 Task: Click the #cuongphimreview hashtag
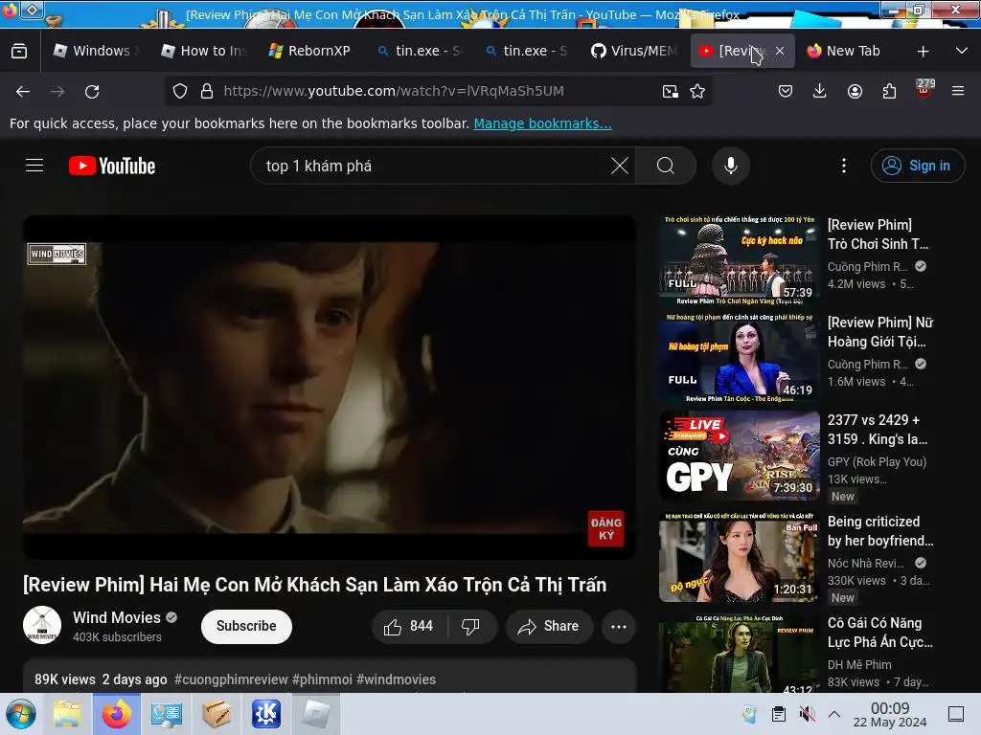tap(231, 679)
